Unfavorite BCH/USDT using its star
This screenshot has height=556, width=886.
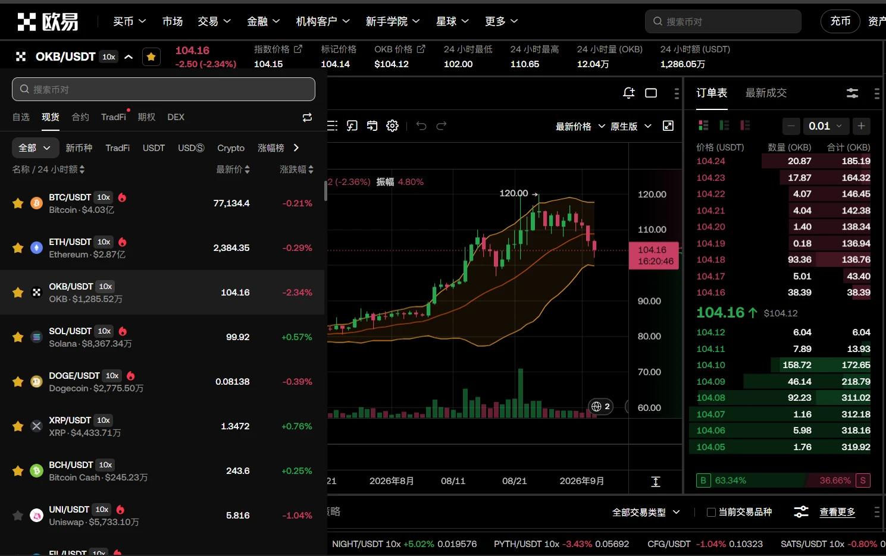[18, 471]
